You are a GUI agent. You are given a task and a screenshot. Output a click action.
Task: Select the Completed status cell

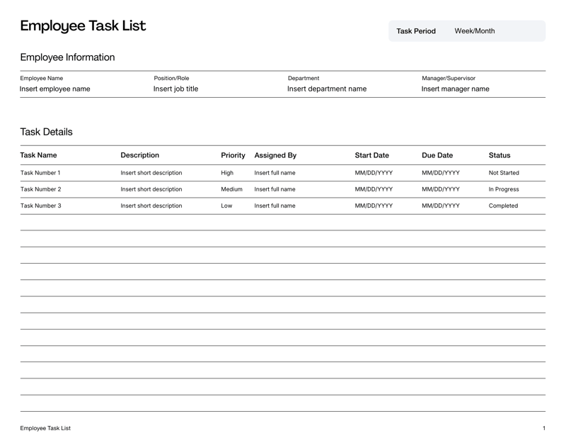[x=502, y=206]
